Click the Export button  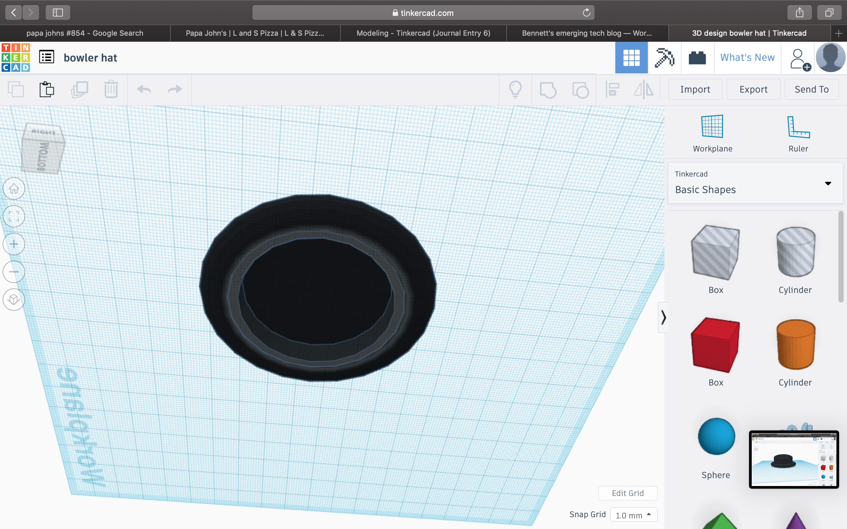pyautogui.click(x=753, y=90)
